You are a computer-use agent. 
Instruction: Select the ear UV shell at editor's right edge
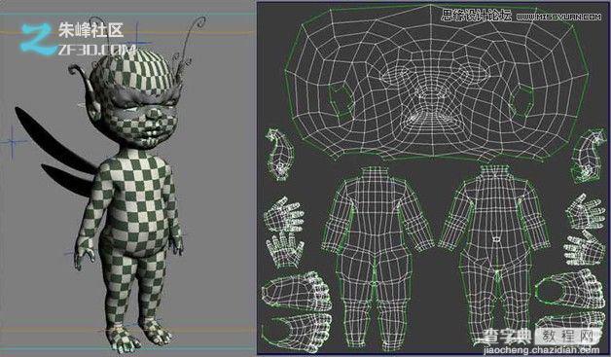click(589, 156)
